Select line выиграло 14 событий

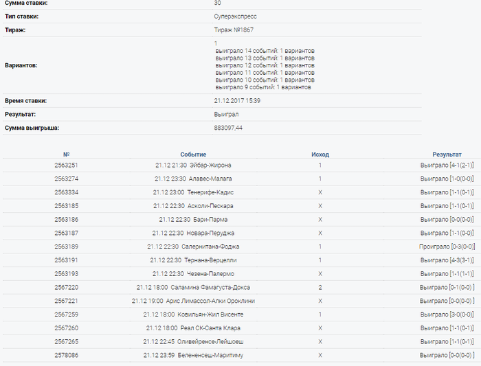click(x=265, y=51)
